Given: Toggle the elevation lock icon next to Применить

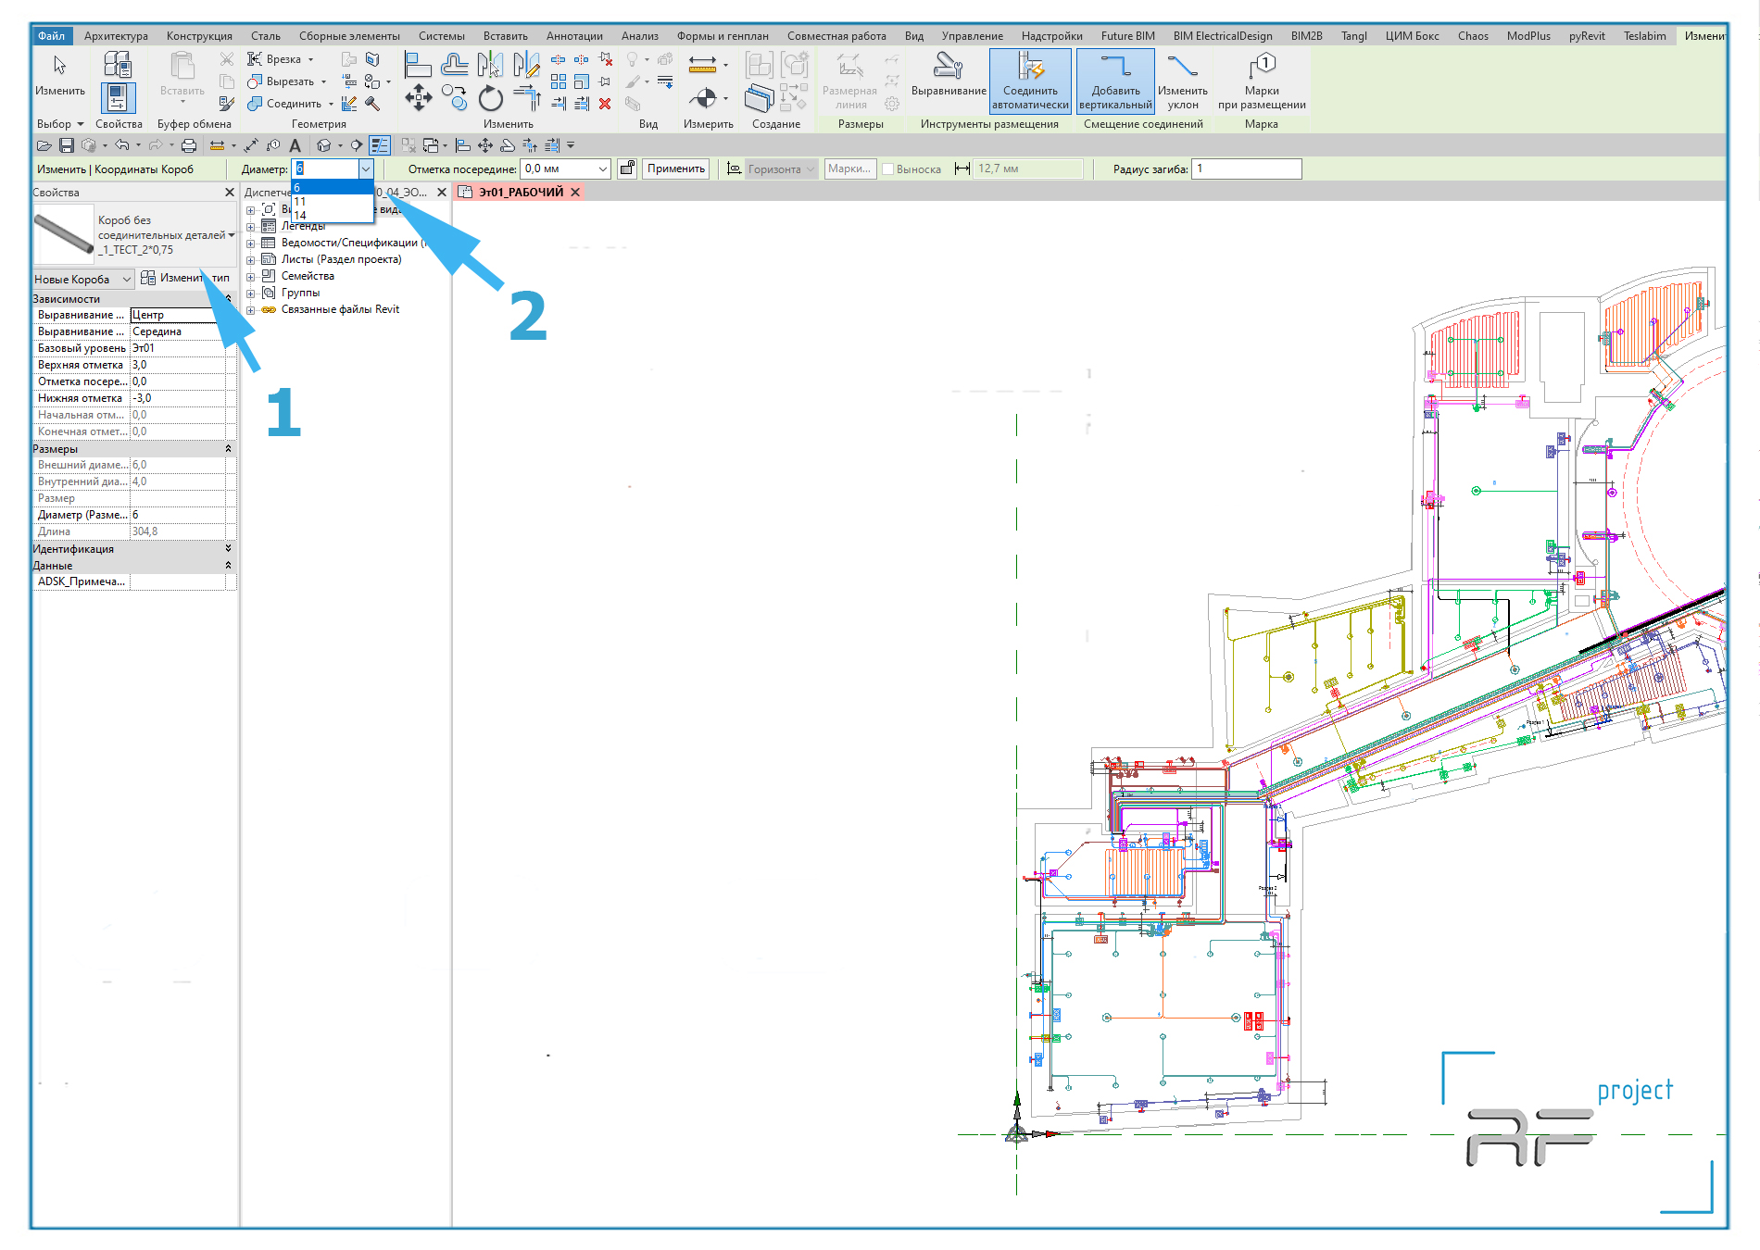Looking at the screenshot, I should pos(627,169).
